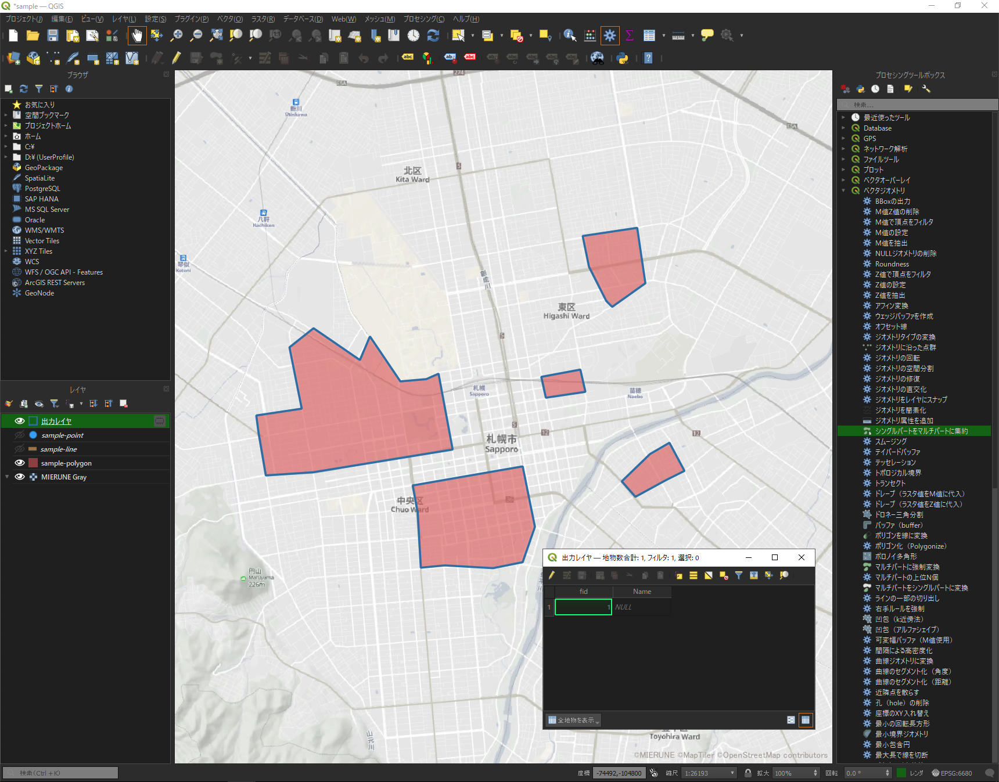Image resolution: width=999 pixels, height=782 pixels.
Task: Expand the MIERUNE Gray layer group
Action: (7, 477)
